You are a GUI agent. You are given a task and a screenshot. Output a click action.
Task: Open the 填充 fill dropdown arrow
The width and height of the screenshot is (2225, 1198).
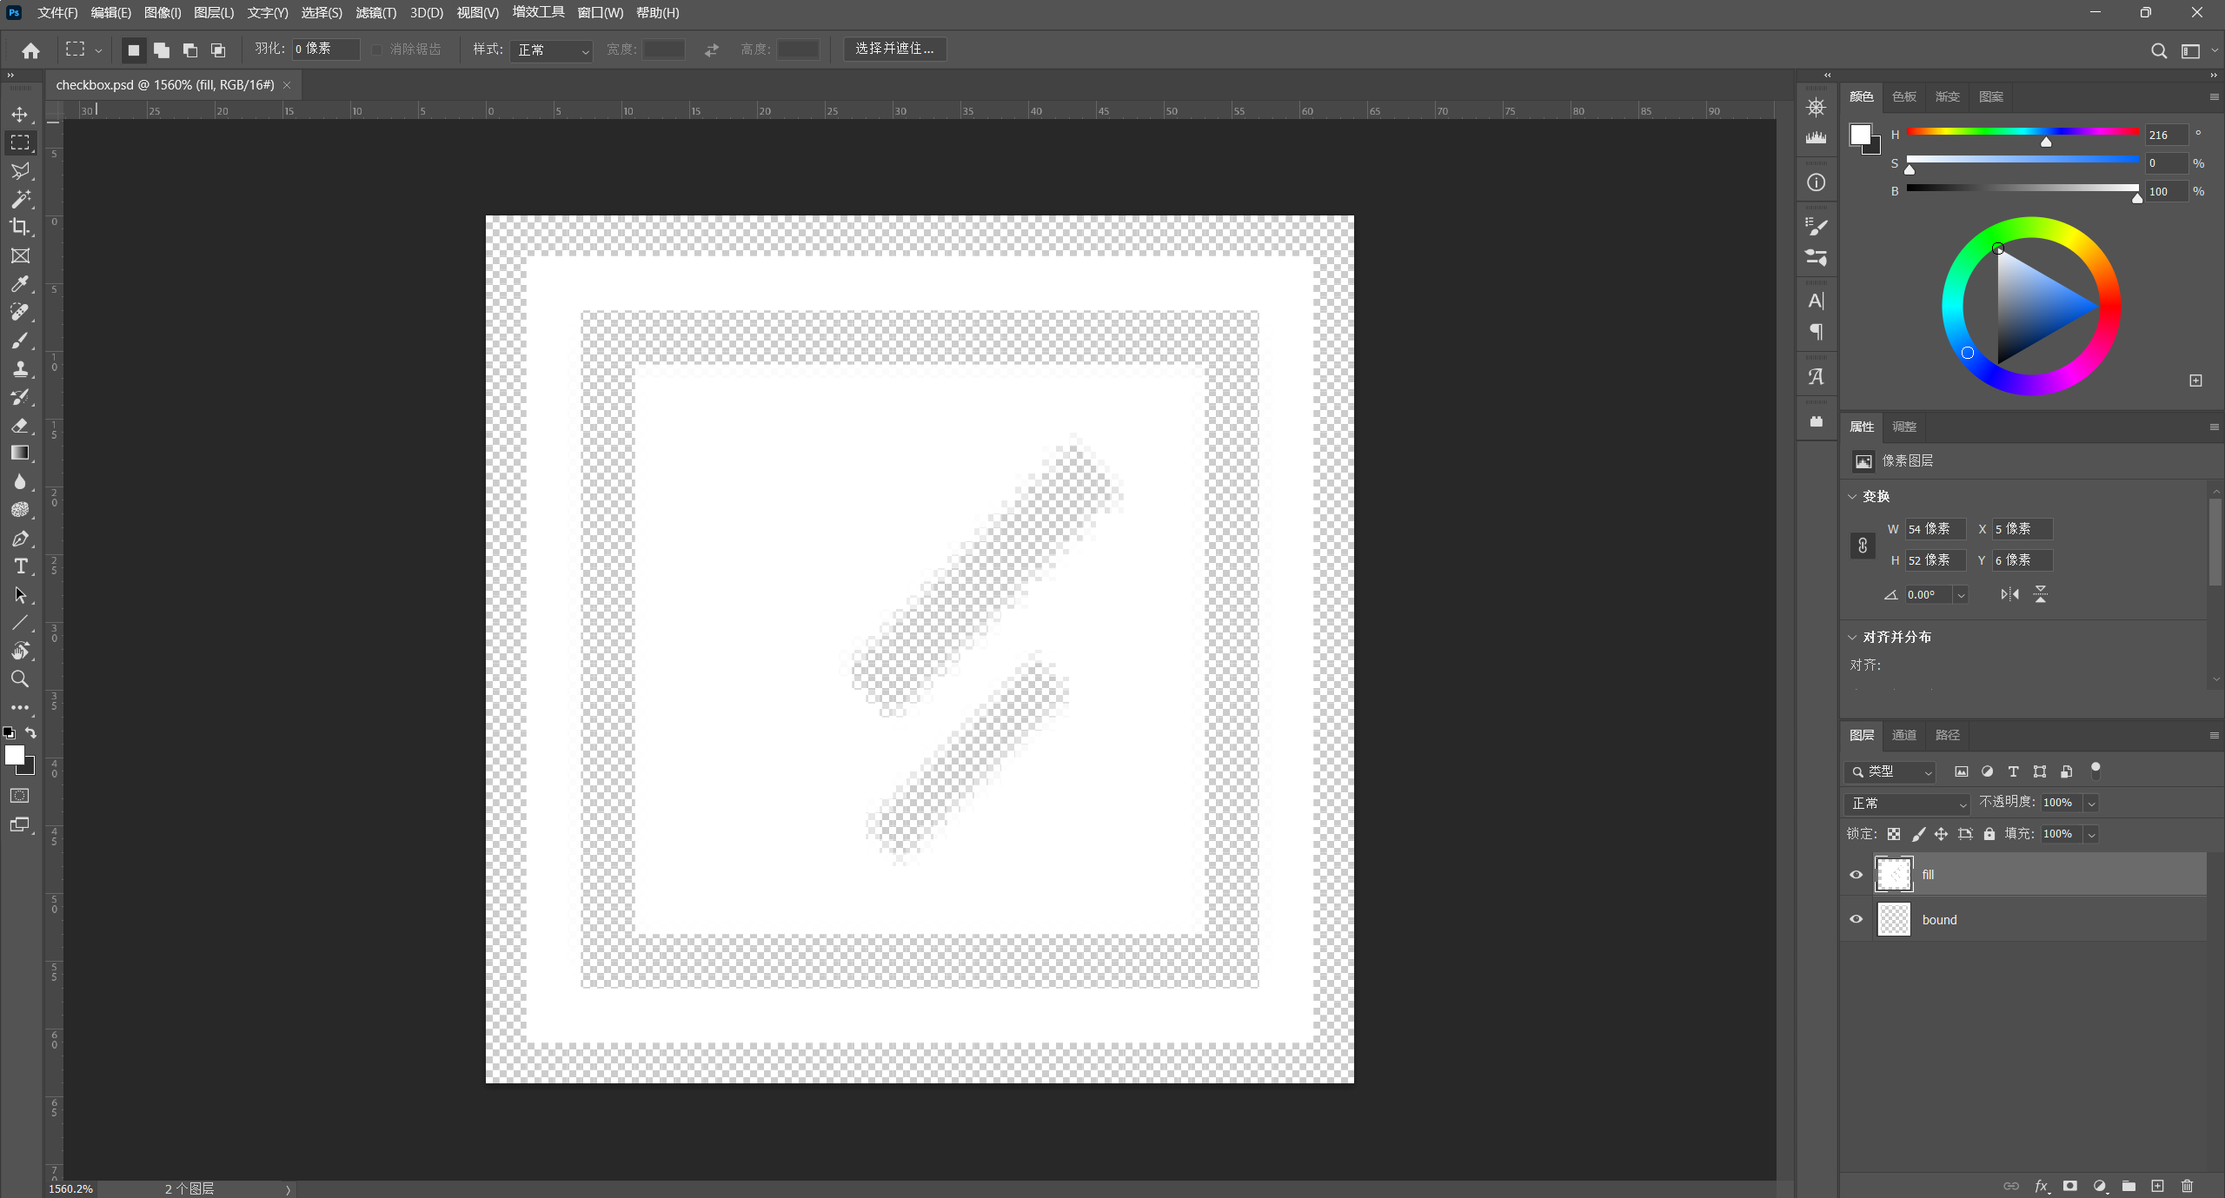click(x=2091, y=835)
